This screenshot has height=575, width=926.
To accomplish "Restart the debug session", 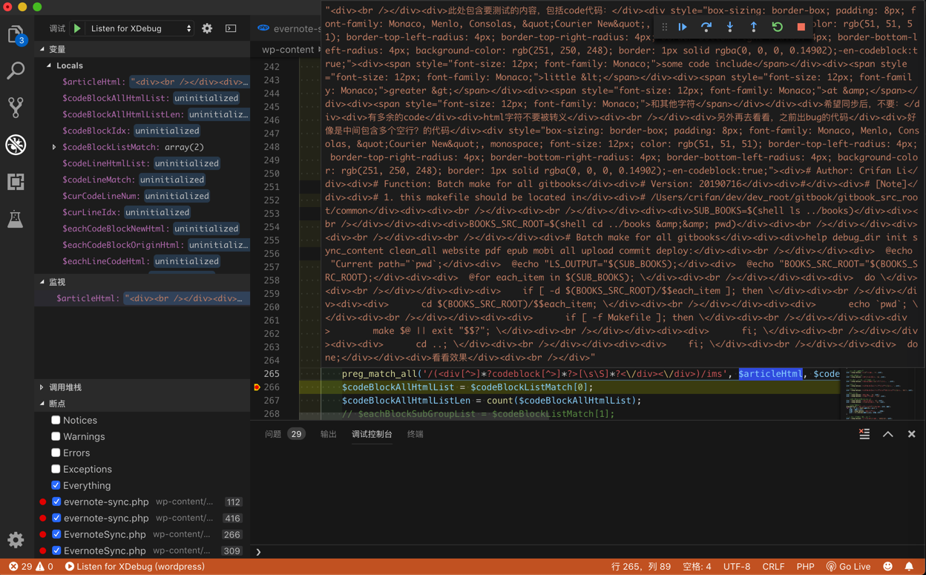I will [x=777, y=27].
